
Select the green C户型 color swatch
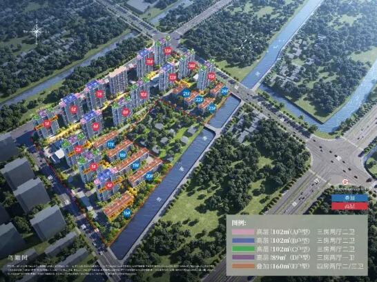coord(243,249)
